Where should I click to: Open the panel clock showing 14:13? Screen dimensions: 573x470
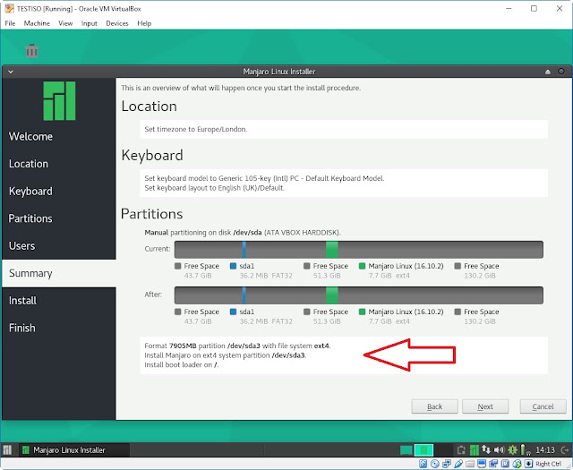[545, 450]
